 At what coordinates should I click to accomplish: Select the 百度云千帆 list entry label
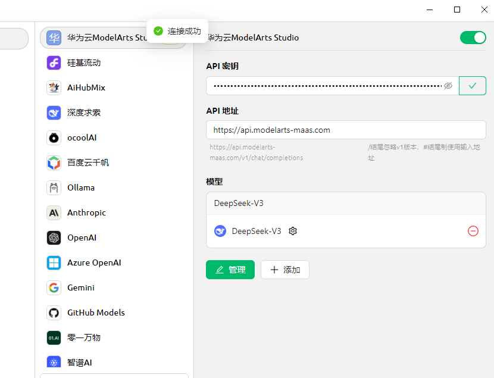point(88,163)
